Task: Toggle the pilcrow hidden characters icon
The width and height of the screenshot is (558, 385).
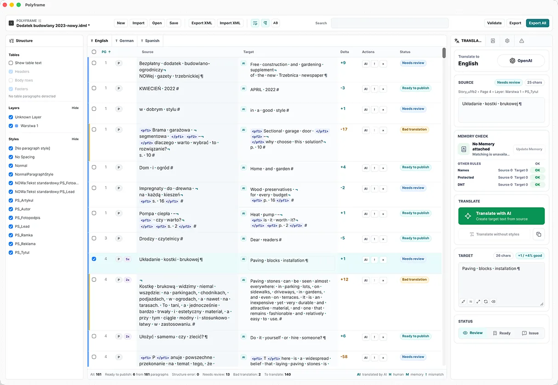Action: [265, 23]
